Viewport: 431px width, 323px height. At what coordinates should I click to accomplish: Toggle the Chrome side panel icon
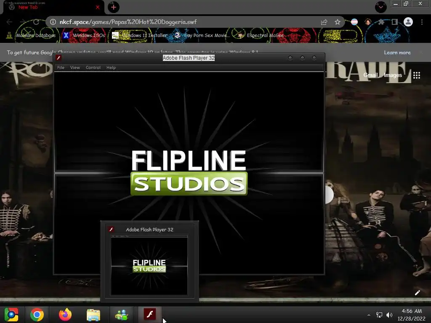tap(394, 22)
